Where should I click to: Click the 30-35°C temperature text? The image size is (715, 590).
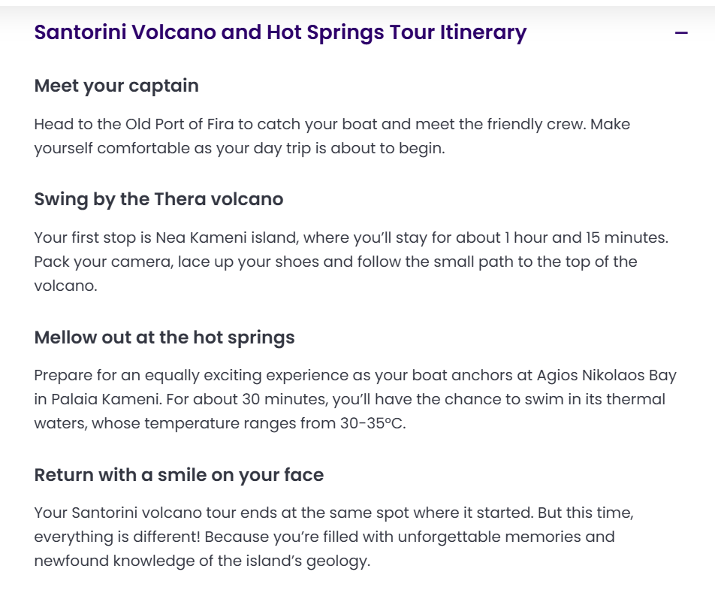[372, 423]
